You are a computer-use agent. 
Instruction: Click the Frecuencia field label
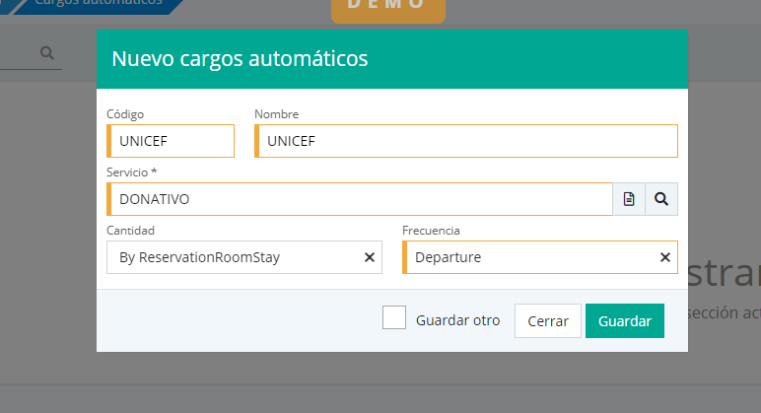point(432,231)
